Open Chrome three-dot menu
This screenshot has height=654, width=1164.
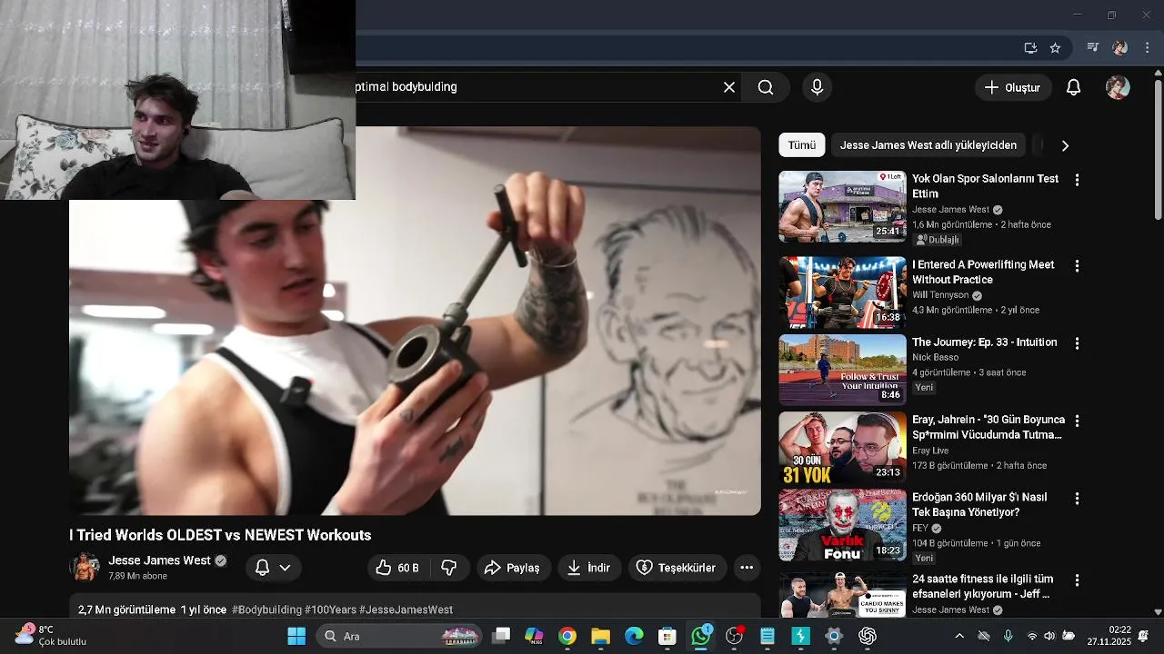[x=1148, y=48]
